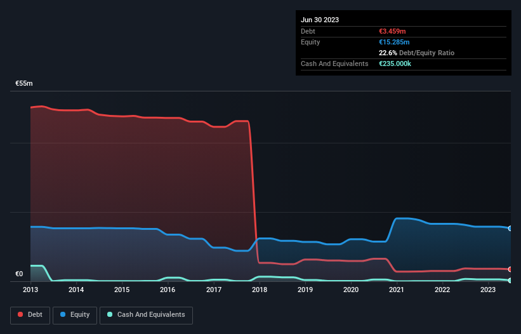Click the 22.6% Debt/Equity Ratio text

tap(416, 53)
